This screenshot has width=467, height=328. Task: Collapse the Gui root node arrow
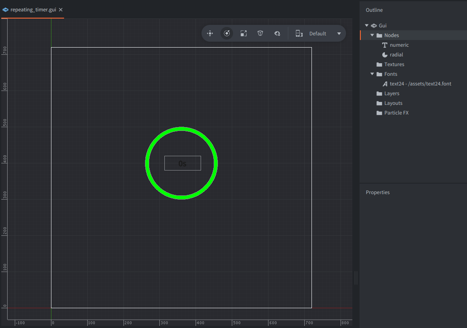pos(367,26)
